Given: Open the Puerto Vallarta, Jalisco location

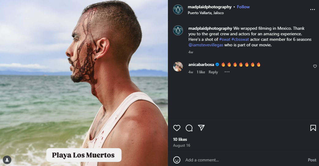Looking at the screenshot, I should coord(206,13).
